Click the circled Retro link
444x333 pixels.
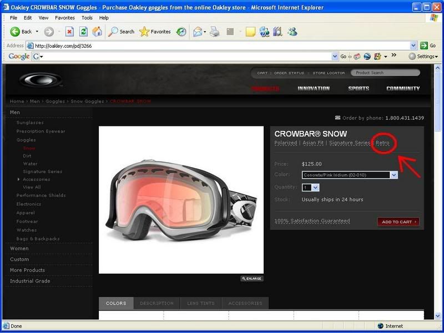[x=382, y=143]
